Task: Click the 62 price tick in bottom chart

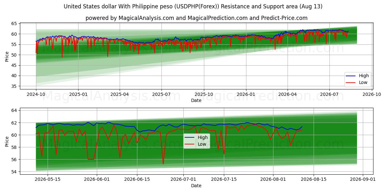Action: (14, 123)
